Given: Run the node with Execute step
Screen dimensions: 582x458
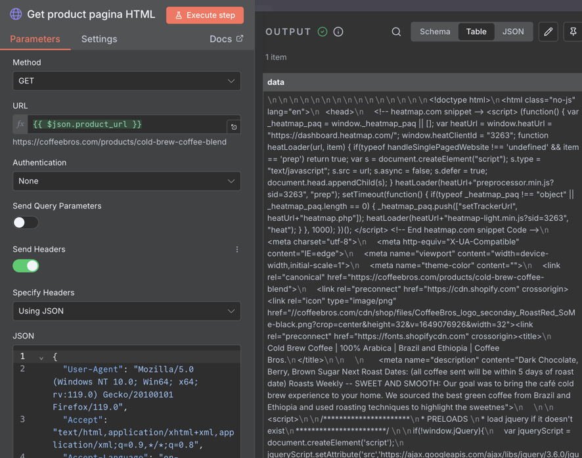Looking at the screenshot, I should click(x=205, y=15).
